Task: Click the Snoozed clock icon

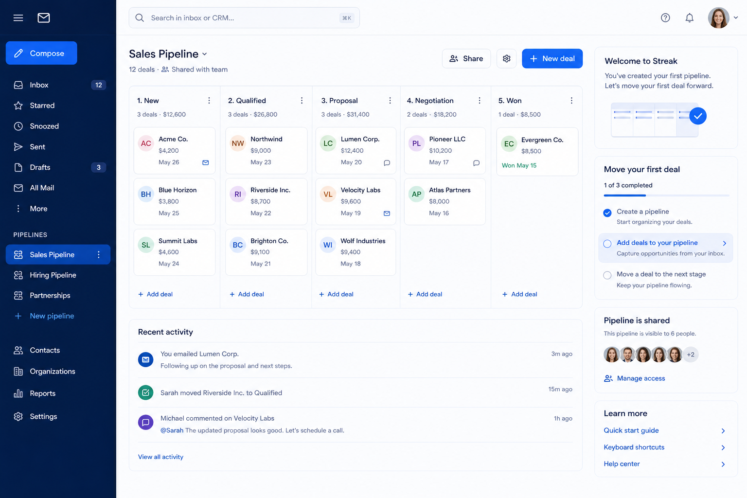Action: coord(18,126)
